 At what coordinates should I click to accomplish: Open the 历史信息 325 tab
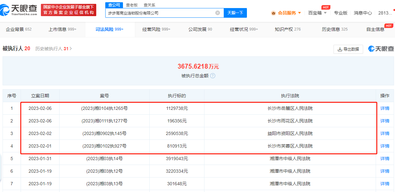[335, 29]
